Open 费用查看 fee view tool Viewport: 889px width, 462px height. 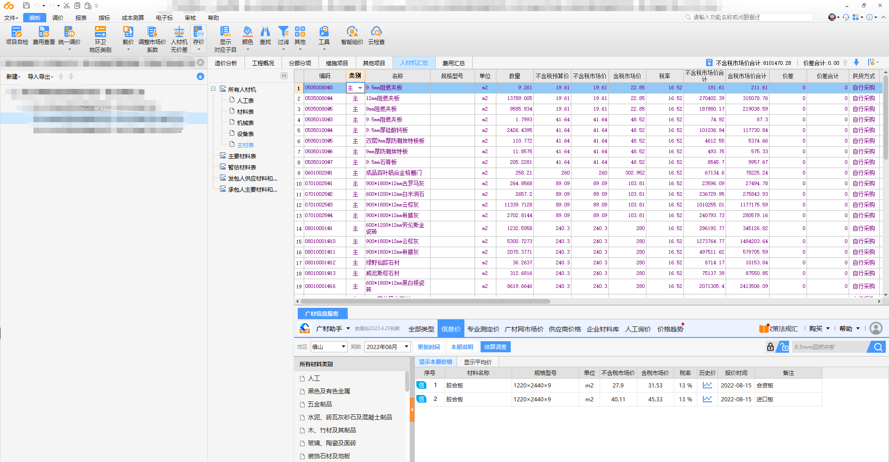pyautogui.click(x=44, y=31)
